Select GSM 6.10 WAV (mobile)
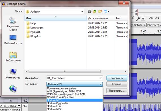 coord(75,97)
